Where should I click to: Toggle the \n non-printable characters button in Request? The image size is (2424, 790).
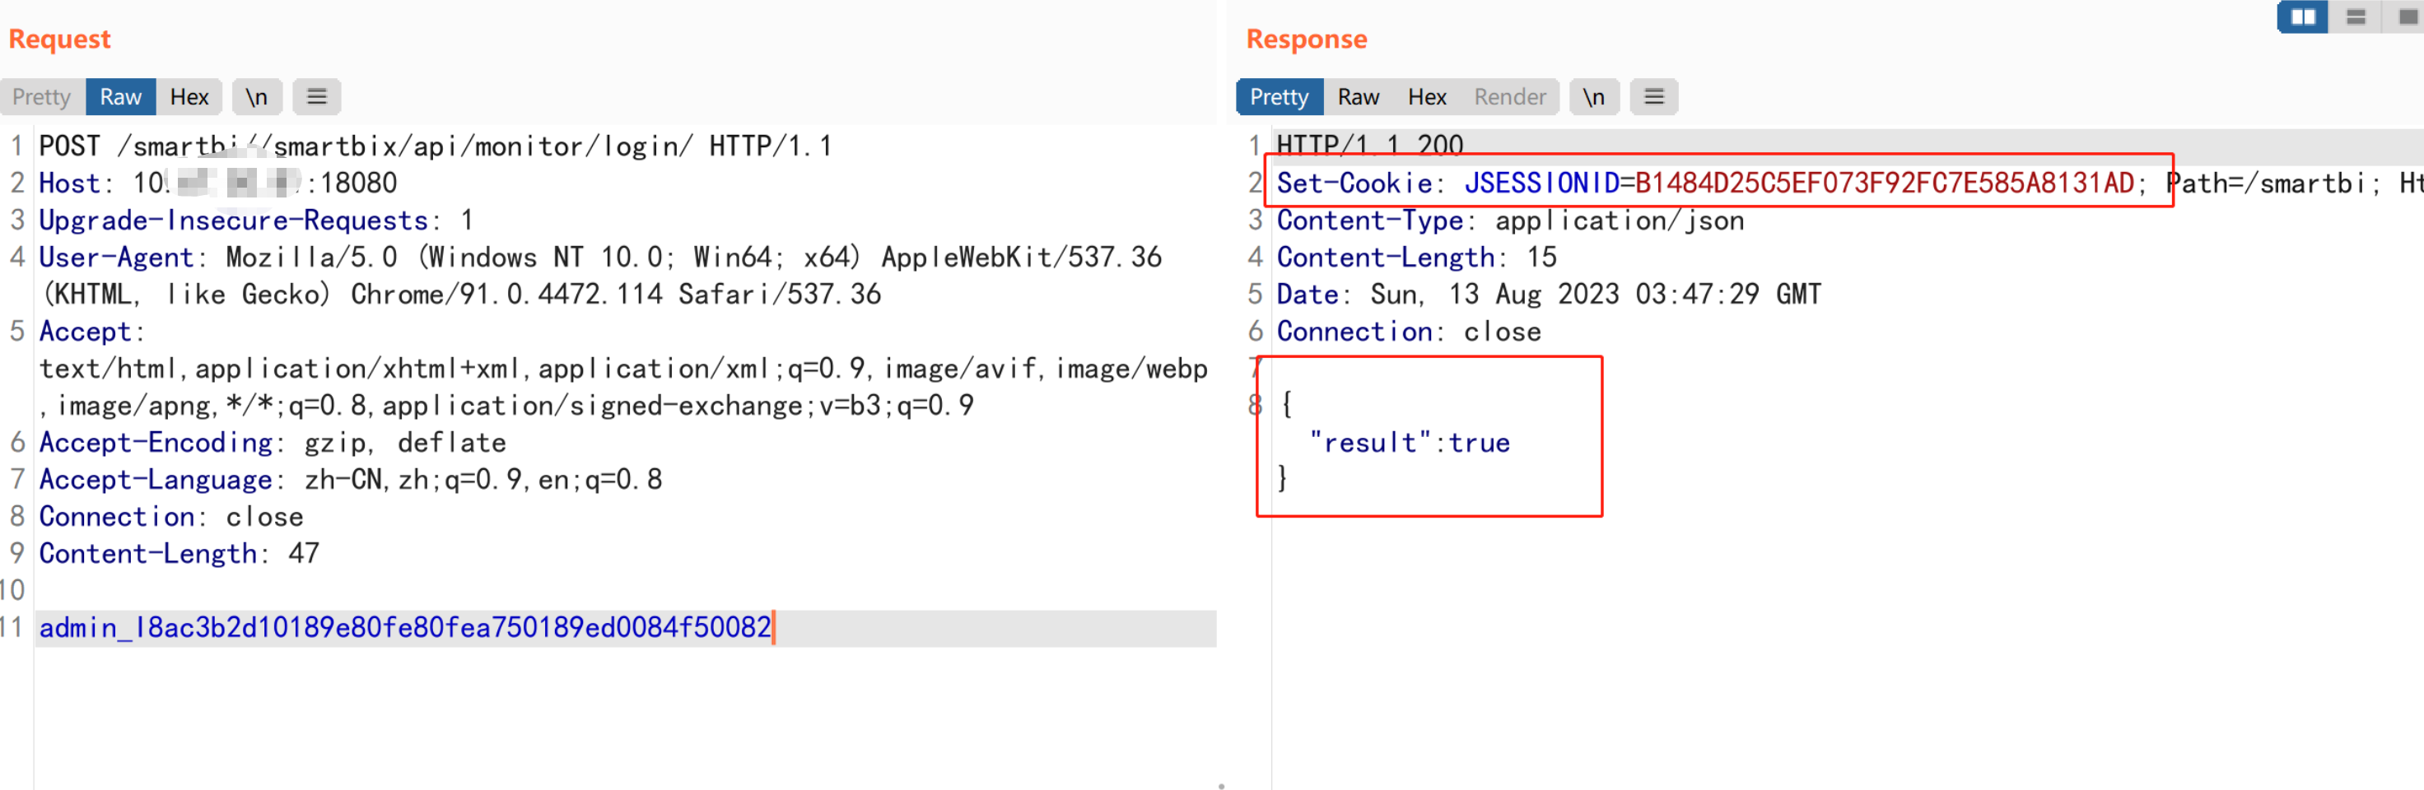pyautogui.click(x=256, y=97)
